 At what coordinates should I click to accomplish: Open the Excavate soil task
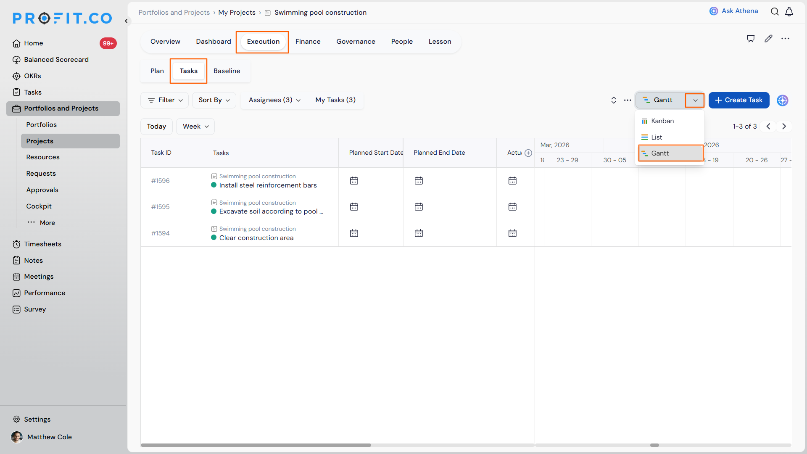[x=271, y=211]
